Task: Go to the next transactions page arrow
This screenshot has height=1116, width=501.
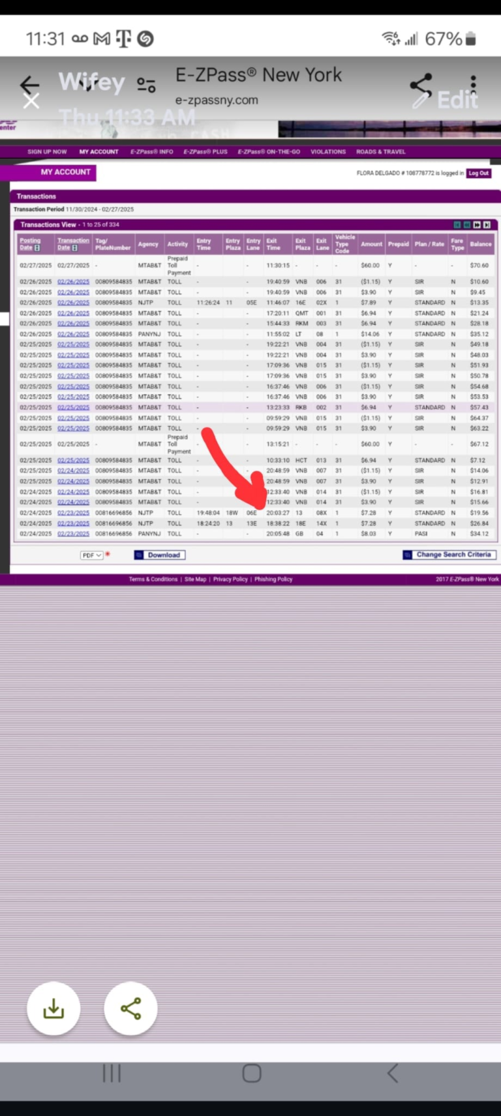Action: 477,225
